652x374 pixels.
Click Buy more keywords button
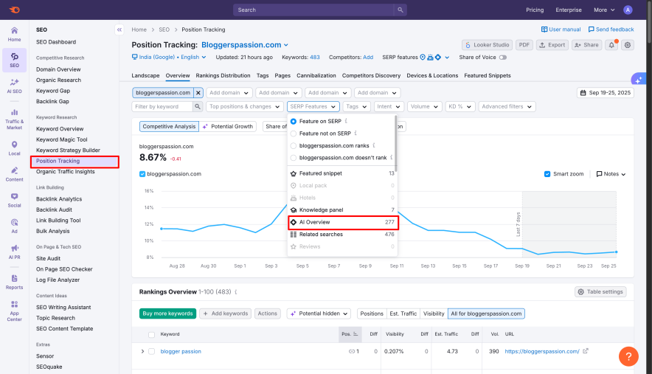tap(167, 314)
